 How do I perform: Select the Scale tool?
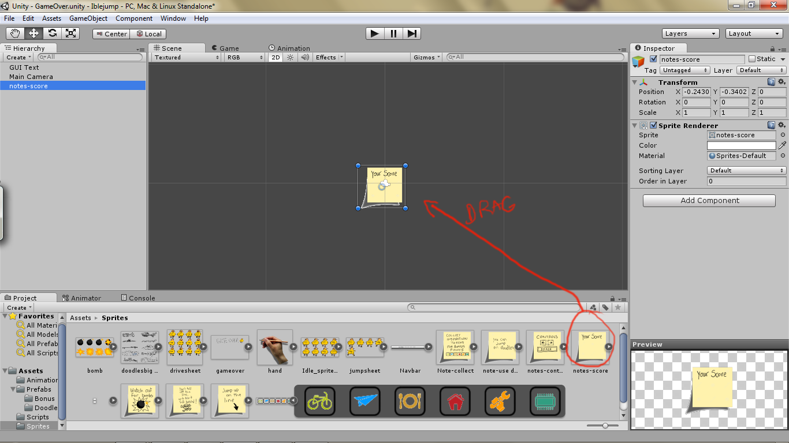tap(70, 33)
